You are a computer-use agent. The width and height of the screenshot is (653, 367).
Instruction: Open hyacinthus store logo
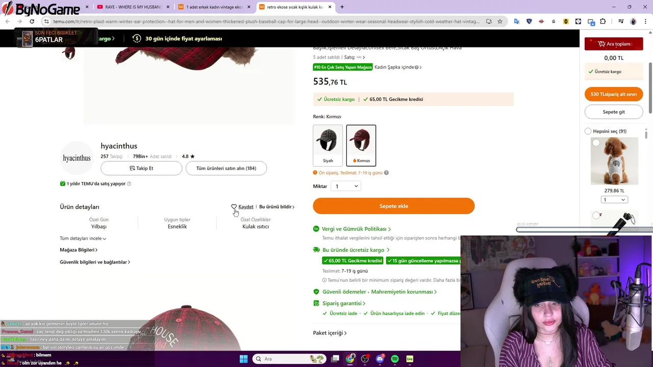(77, 158)
